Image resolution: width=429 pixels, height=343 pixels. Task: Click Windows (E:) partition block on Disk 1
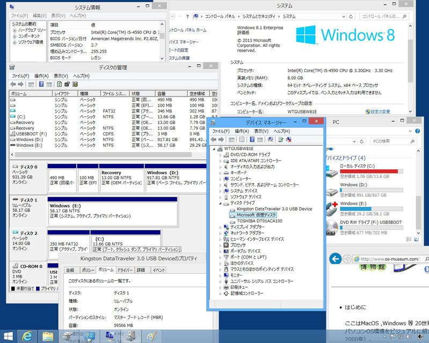(x=113, y=211)
